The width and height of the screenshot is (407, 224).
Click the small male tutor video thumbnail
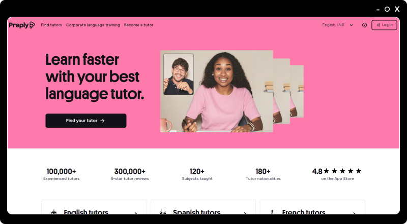click(179, 74)
